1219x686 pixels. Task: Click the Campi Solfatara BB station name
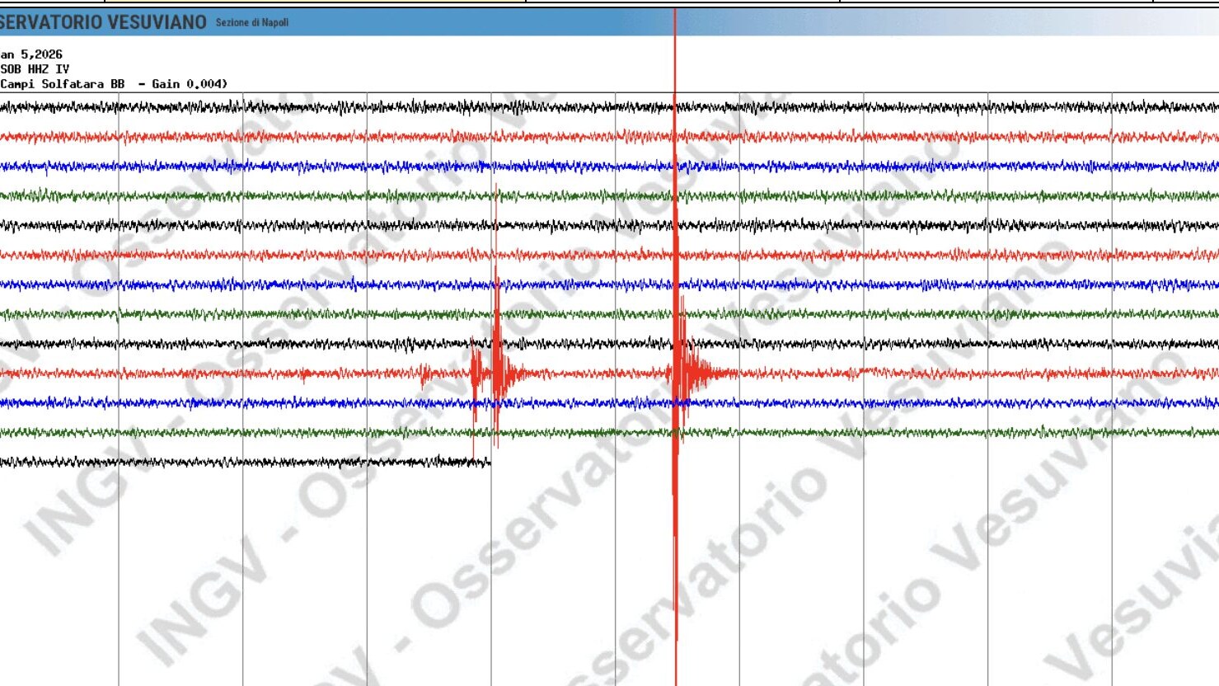[x=63, y=84]
